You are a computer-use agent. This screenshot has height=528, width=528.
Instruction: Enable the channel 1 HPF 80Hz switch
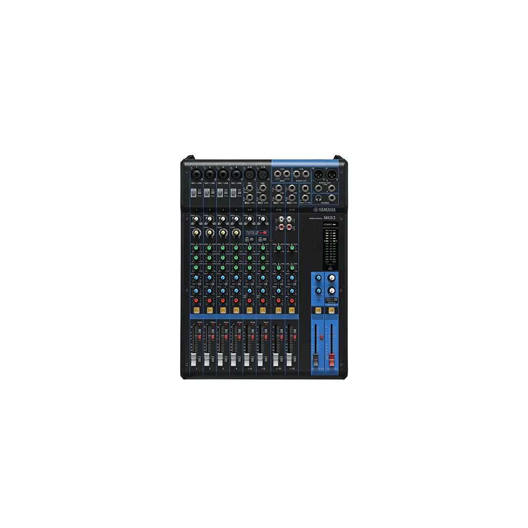coord(199,193)
